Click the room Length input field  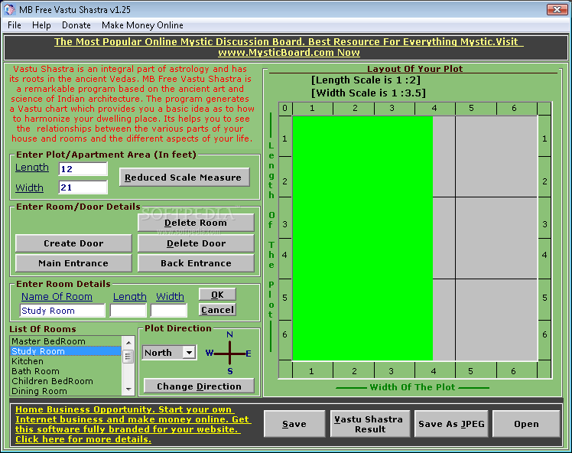128,311
